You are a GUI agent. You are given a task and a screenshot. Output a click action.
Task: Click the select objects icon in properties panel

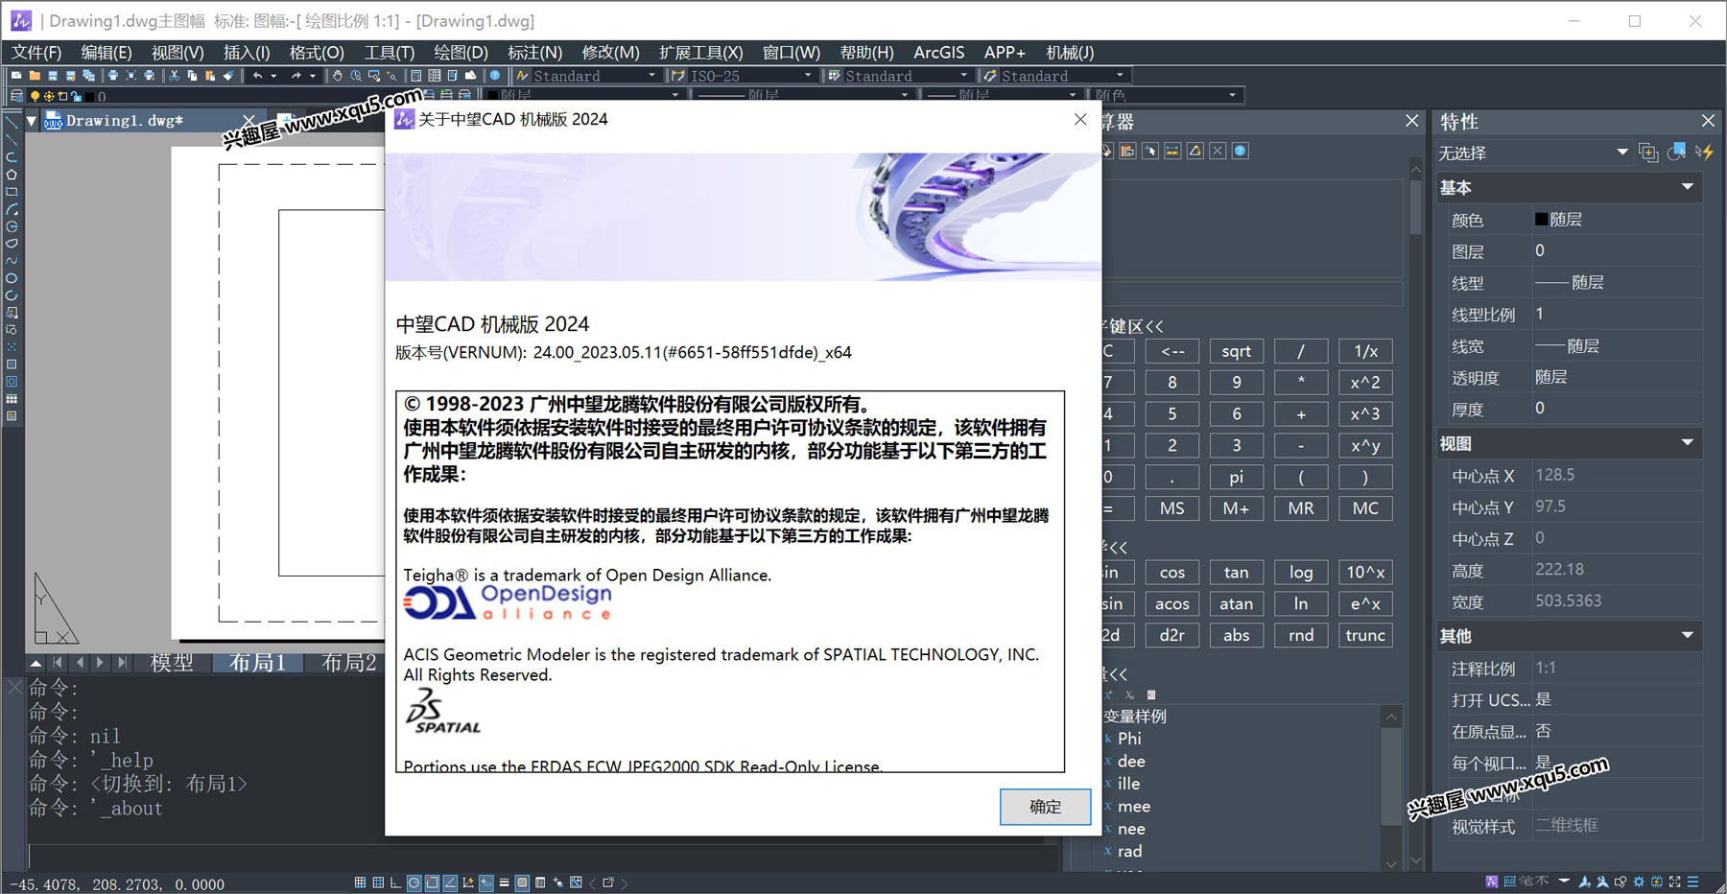[x=1676, y=152]
